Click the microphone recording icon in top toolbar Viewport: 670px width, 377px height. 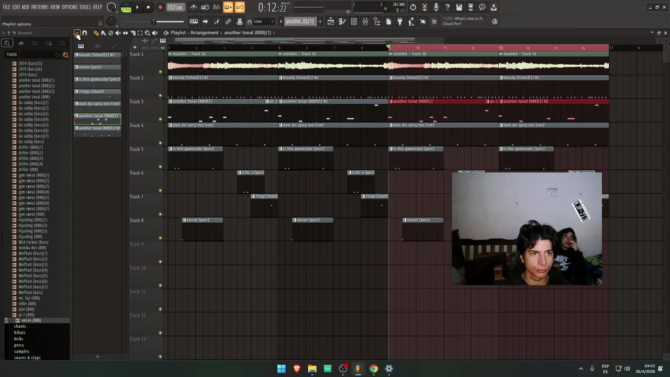click(x=436, y=7)
